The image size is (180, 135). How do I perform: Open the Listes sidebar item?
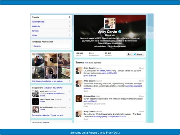pyautogui.click(x=51, y=35)
